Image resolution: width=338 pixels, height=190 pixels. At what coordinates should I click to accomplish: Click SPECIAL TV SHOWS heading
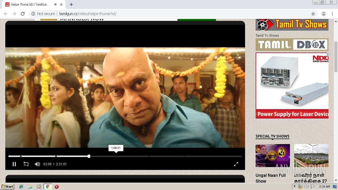coord(273,136)
